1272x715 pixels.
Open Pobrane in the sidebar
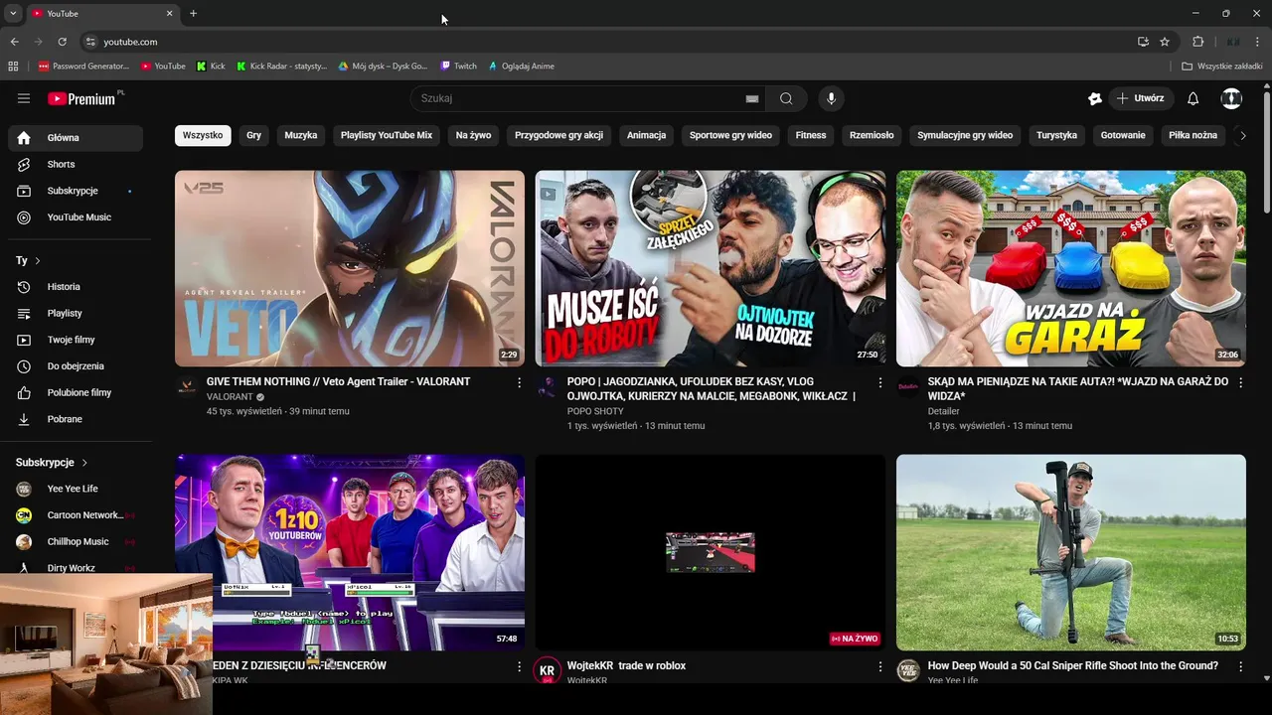pyautogui.click(x=76, y=419)
